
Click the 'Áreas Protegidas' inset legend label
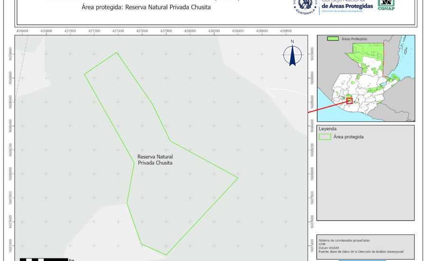[x=354, y=38]
